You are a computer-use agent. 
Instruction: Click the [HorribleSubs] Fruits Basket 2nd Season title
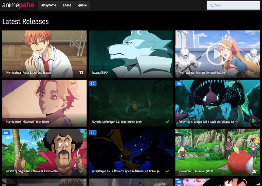point(28,72)
